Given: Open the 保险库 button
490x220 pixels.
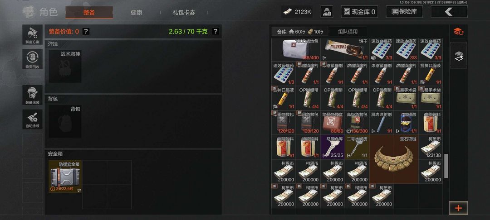Looking at the screenshot, I should pos(404,12).
